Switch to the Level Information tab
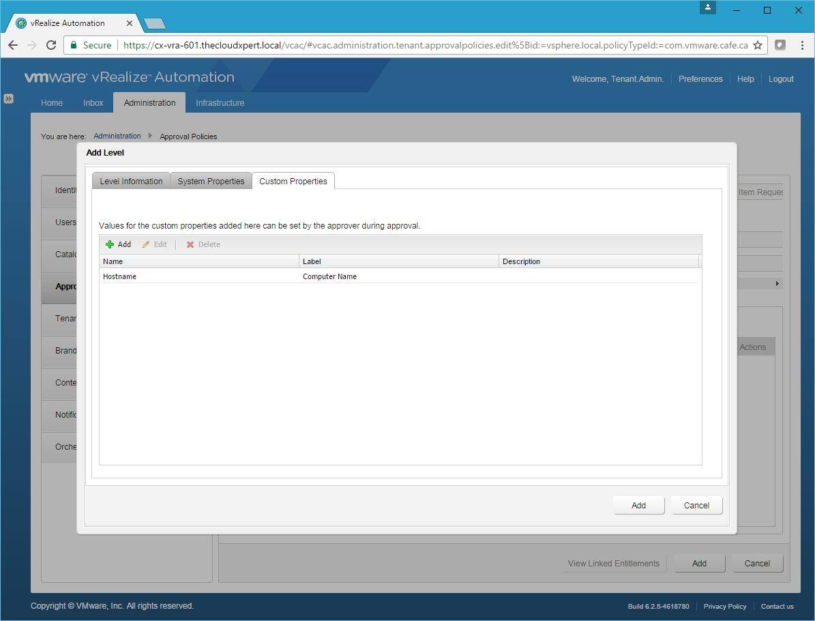 click(x=131, y=182)
